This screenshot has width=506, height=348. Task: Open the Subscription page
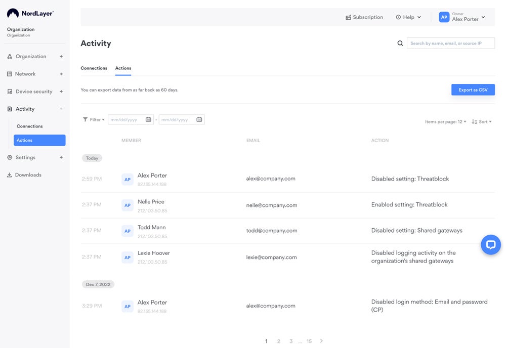tap(364, 17)
